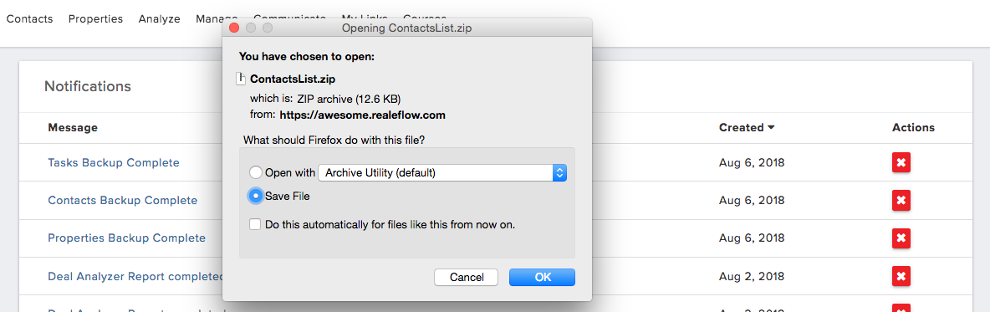Viewport: 990px width, 312px height.
Task: Select the Open with radio button
Action: point(256,172)
